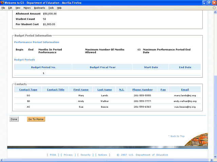The height and width of the screenshot is (162, 217).
Task: Open the History menu
Action: 27,7
